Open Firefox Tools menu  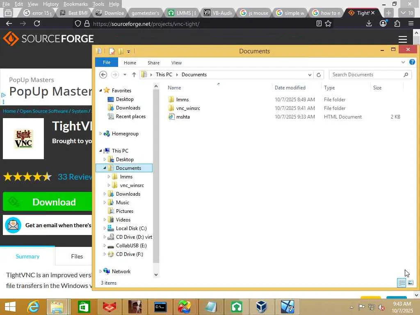(x=98, y=4)
